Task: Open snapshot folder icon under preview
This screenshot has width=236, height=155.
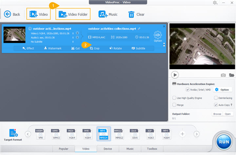Action: point(231,75)
